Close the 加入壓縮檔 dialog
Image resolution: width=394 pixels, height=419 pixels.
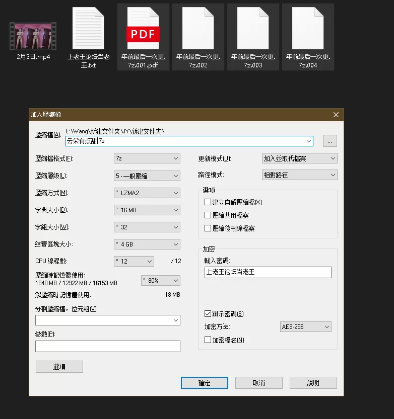tap(336, 115)
